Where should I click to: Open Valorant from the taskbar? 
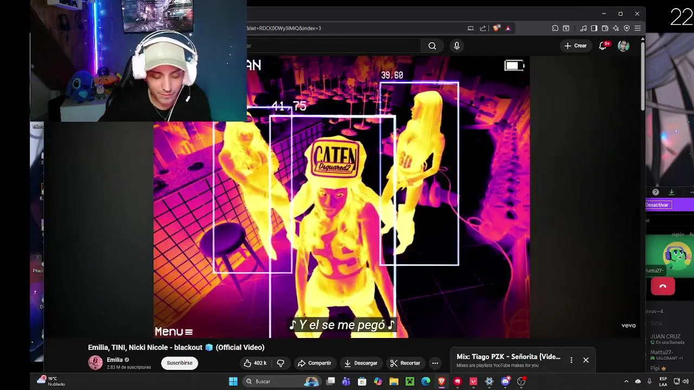[x=473, y=381]
